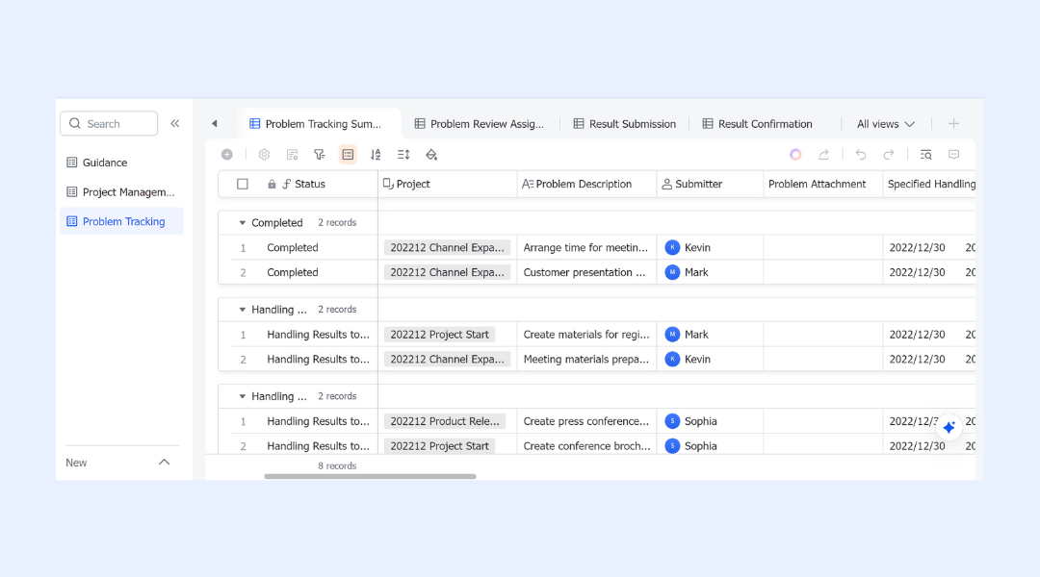The height and width of the screenshot is (577, 1040).
Task: Click the horizontal scrollbar at bottom
Action: click(x=370, y=476)
